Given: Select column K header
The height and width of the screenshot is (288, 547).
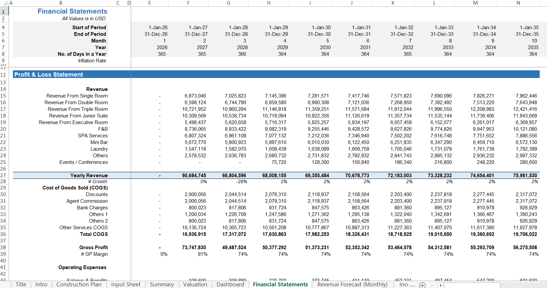Looking at the screenshot, I should point(393,3).
